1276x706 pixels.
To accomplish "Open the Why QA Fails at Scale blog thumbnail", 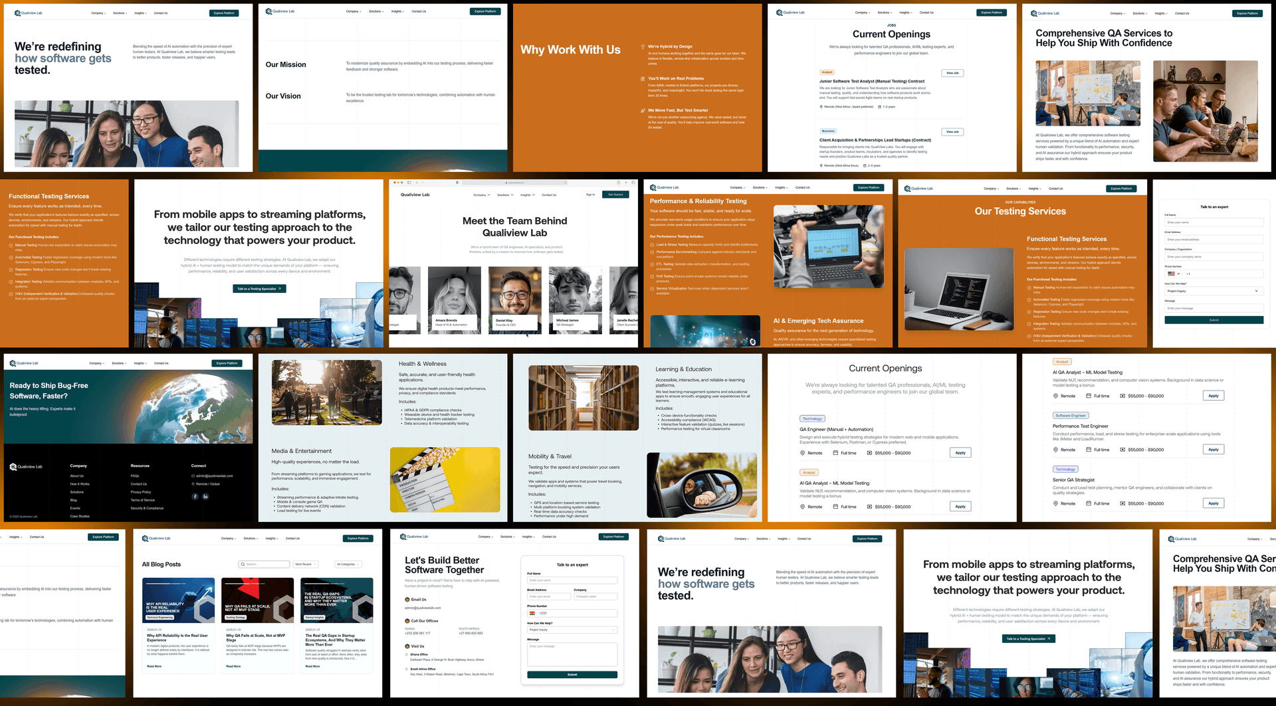I will (x=257, y=600).
